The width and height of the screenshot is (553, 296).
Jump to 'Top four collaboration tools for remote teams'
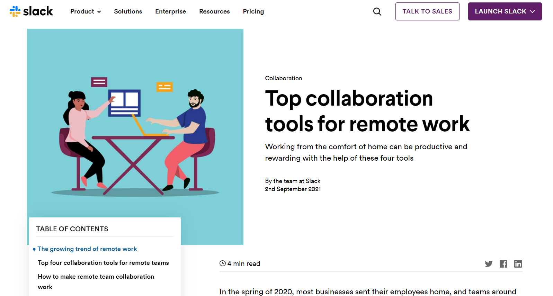103,263
